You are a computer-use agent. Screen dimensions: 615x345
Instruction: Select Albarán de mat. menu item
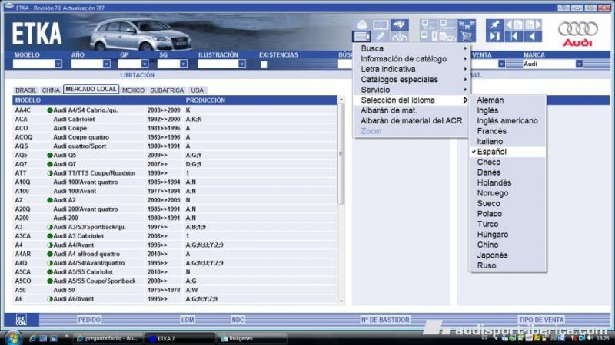coord(411,110)
